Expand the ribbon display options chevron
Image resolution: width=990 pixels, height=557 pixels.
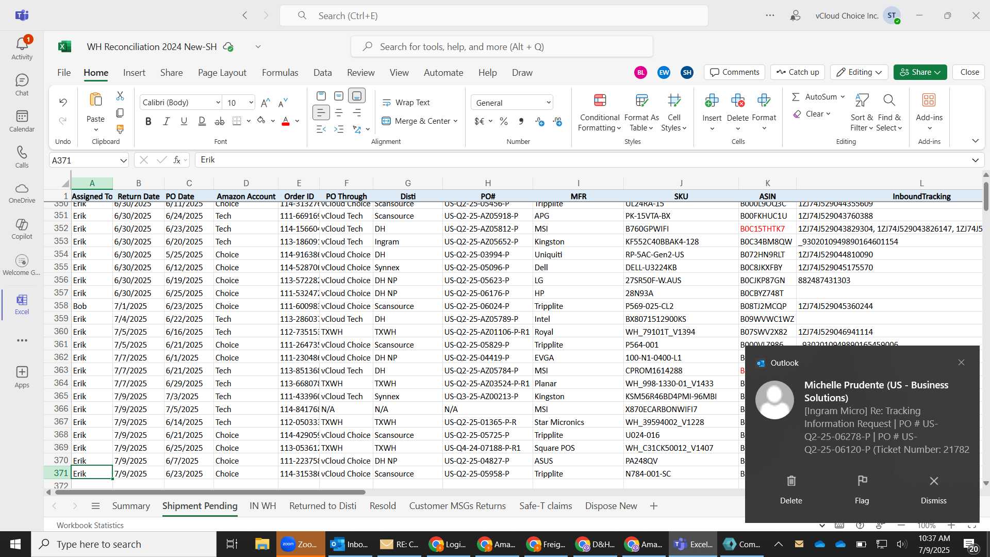click(x=975, y=141)
